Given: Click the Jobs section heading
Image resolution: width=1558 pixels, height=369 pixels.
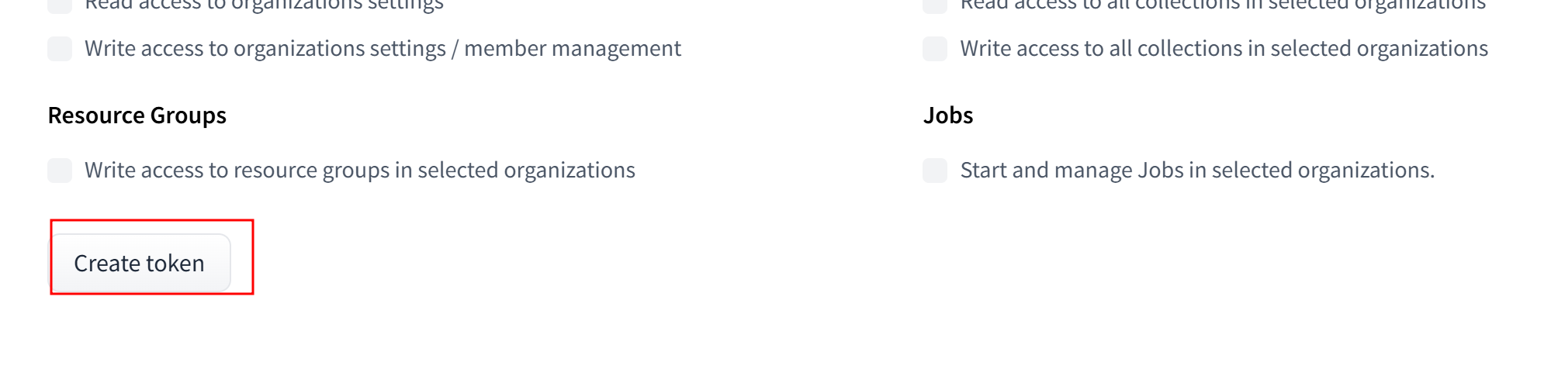Looking at the screenshot, I should click(x=948, y=116).
